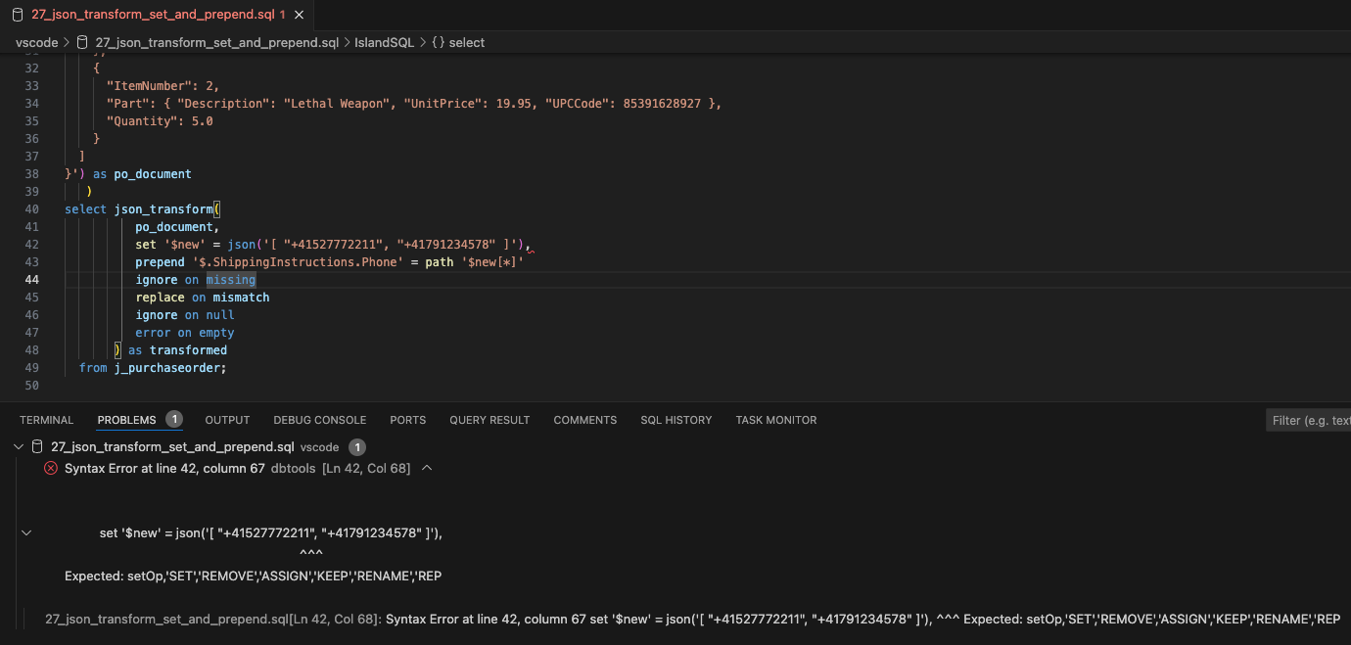Select vscode in the breadcrumb bar
Viewport: 1351px width, 645px height.
pyautogui.click(x=37, y=42)
